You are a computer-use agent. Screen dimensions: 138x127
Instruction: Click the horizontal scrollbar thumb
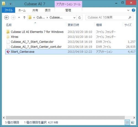[x=65, y=118]
